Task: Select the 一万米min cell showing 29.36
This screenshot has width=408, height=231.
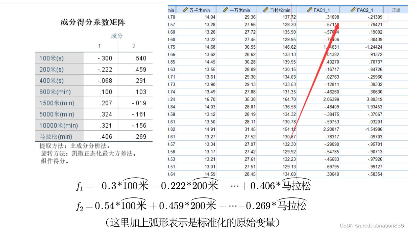Action: [x=236, y=17]
